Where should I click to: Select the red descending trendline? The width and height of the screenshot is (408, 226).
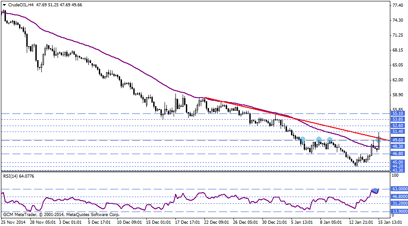[296, 119]
